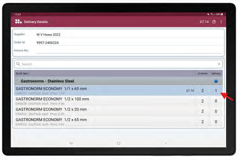Tap the blue icon in the Gastronorms header
The width and height of the screenshot is (240, 160).
pos(216,81)
